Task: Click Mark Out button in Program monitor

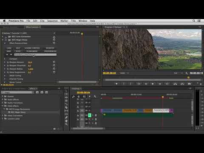Action: (130, 84)
